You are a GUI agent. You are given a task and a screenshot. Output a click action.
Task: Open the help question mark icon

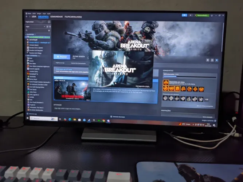[195, 15]
